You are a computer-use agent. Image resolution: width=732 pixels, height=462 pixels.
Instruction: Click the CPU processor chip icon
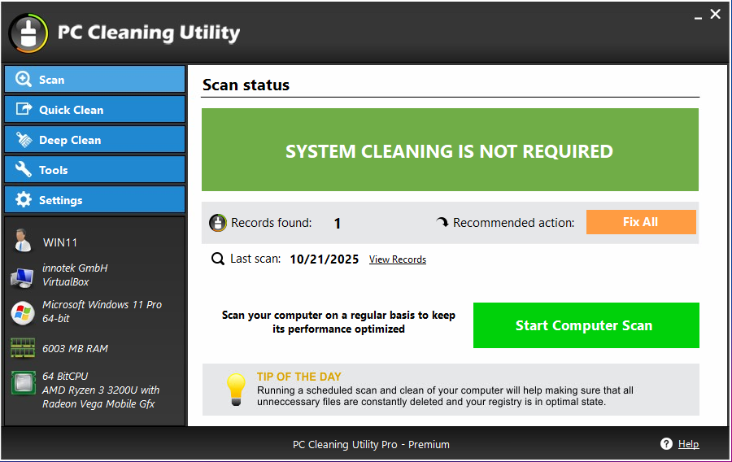24,382
